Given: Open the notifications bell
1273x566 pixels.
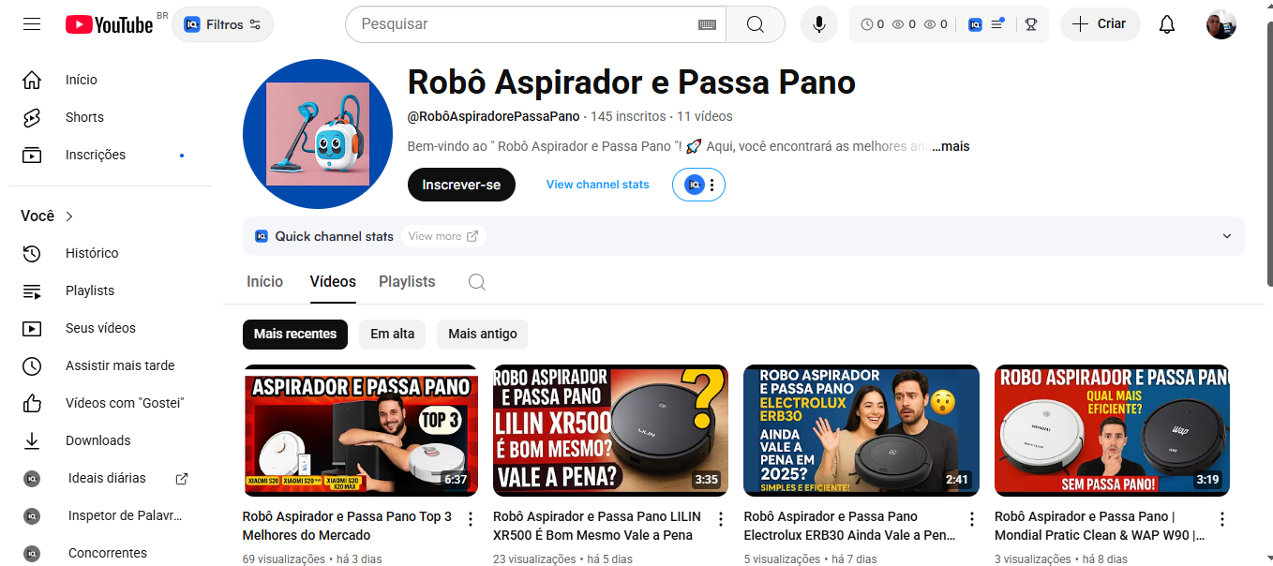Looking at the screenshot, I should point(1167,24).
